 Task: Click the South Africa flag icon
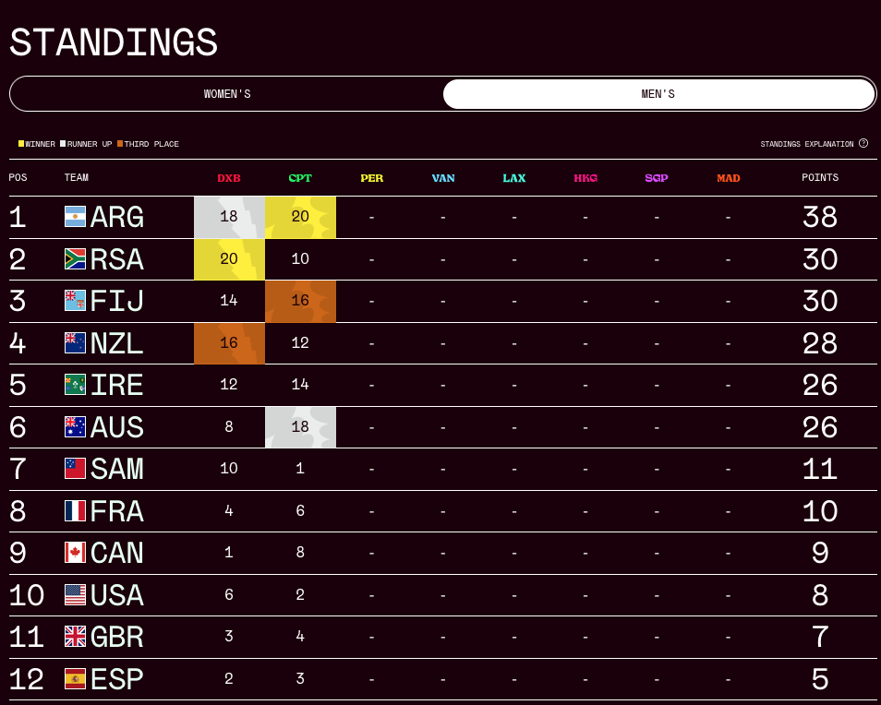76,258
